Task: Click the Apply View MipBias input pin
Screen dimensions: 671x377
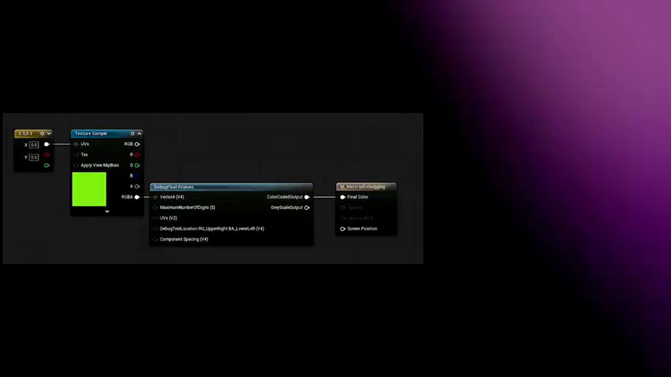Action: click(x=77, y=165)
